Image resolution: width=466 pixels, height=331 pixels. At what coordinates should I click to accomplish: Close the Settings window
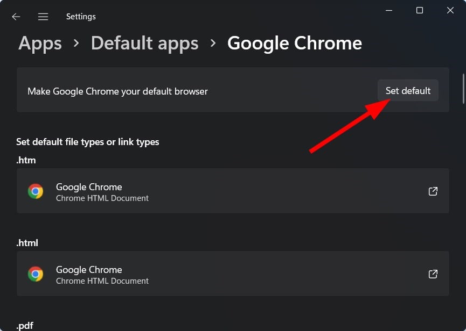pyautogui.click(x=450, y=10)
